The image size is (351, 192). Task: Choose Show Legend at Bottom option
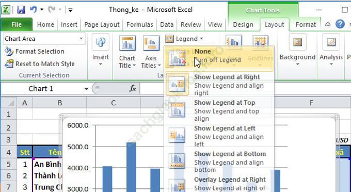click(219, 162)
